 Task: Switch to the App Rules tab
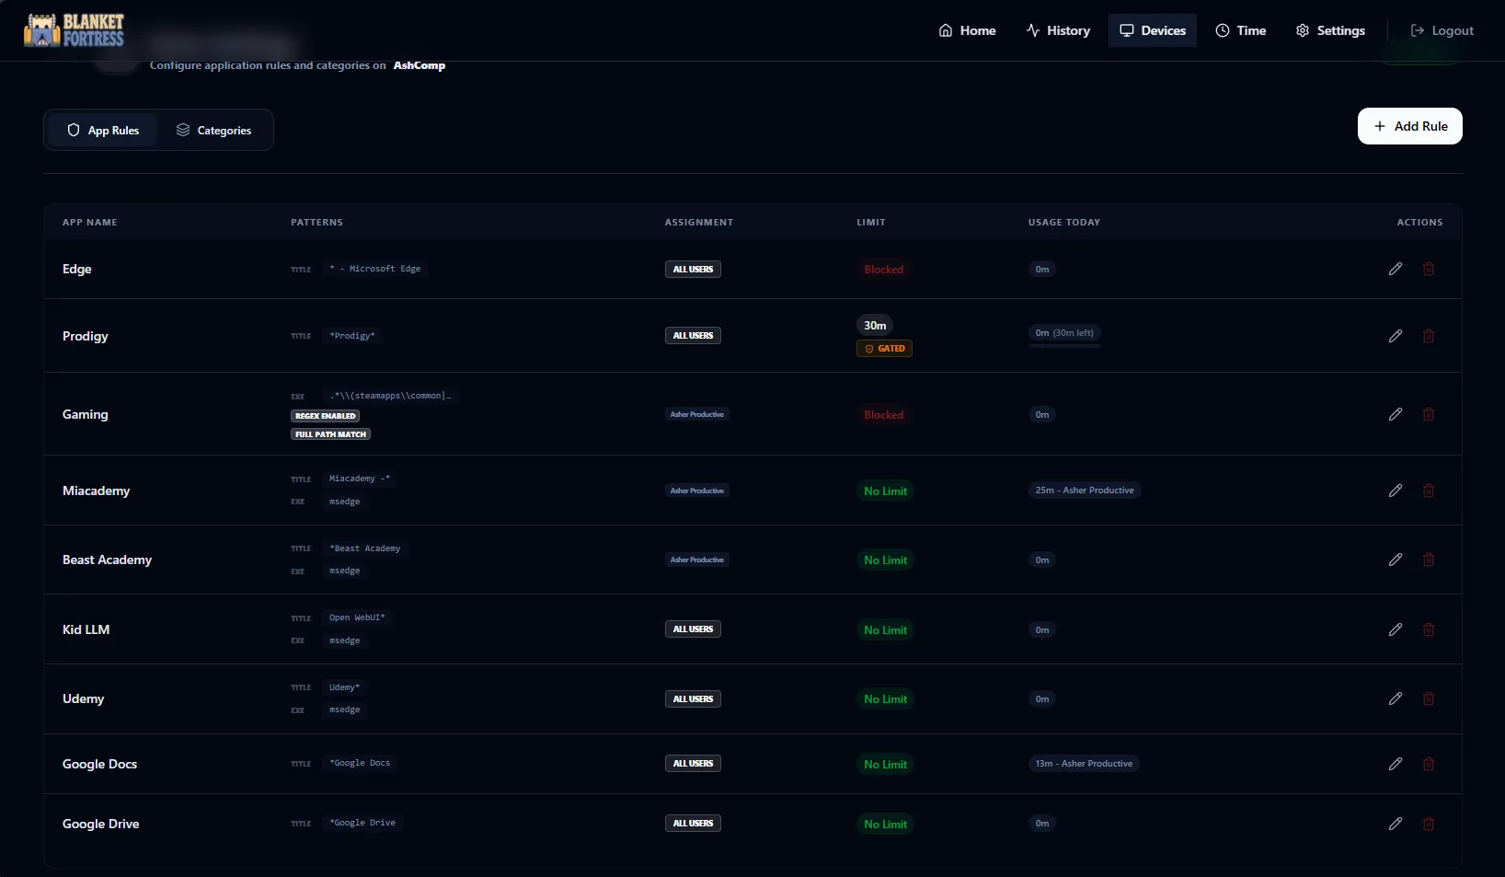(x=103, y=131)
